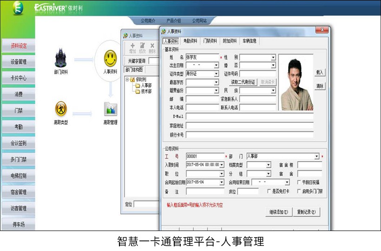The image size is (381, 251).
Task: Tick the 是否免打卡 checkbox
Action: pyautogui.click(x=269, y=191)
